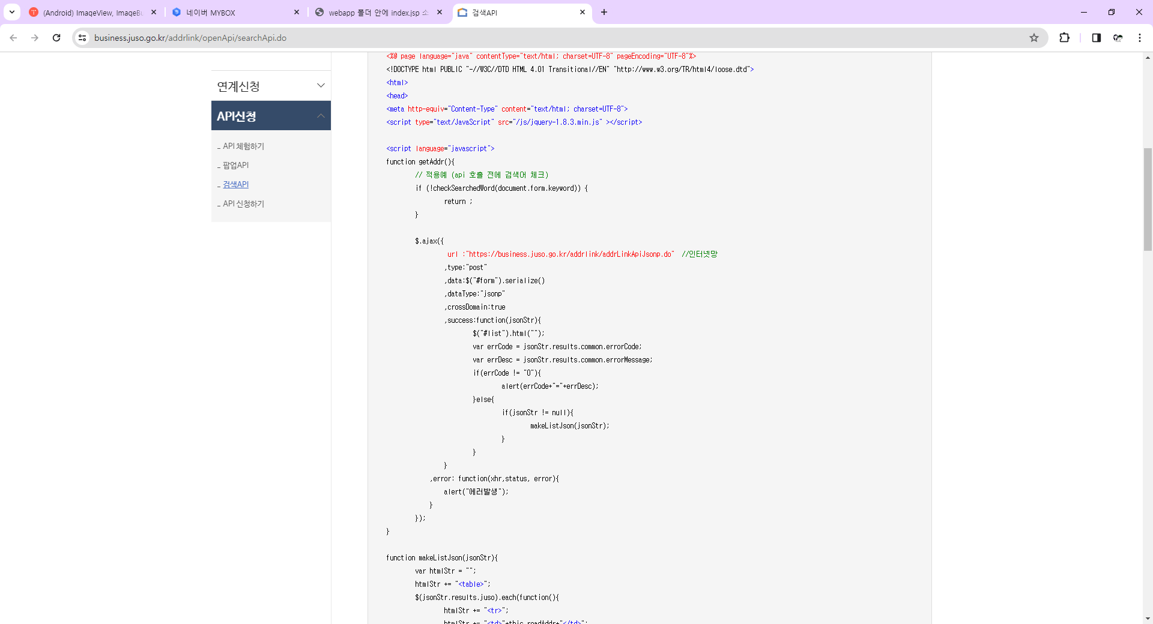Go back to previous page

[x=13, y=38]
